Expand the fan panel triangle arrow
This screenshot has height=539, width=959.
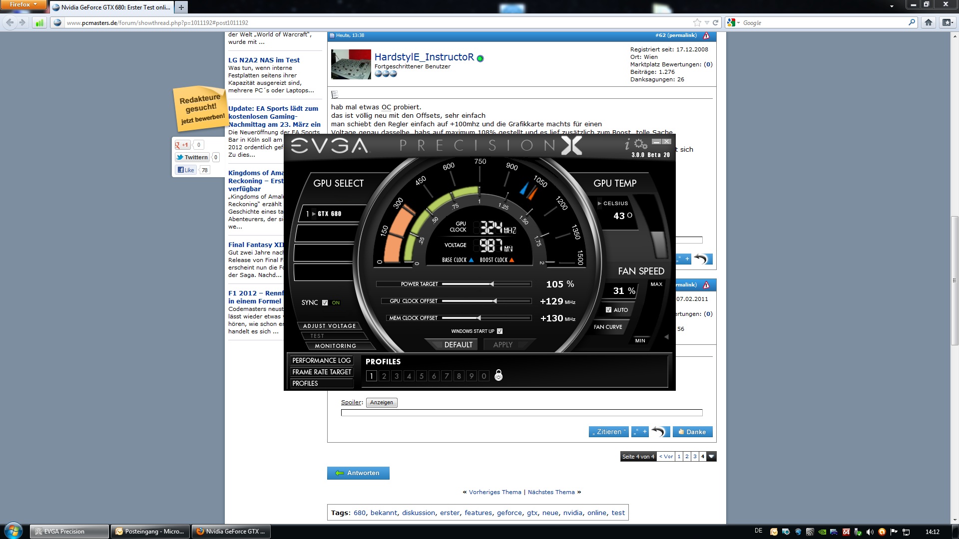point(666,337)
